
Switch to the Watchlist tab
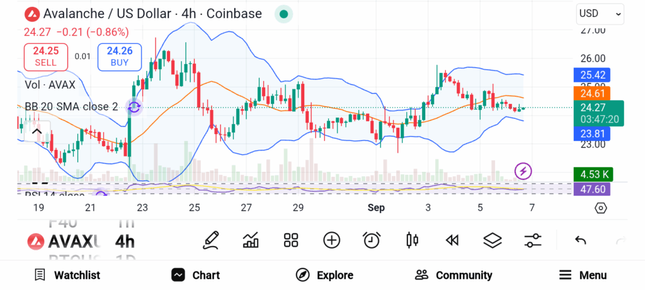[x=67, y=275]
